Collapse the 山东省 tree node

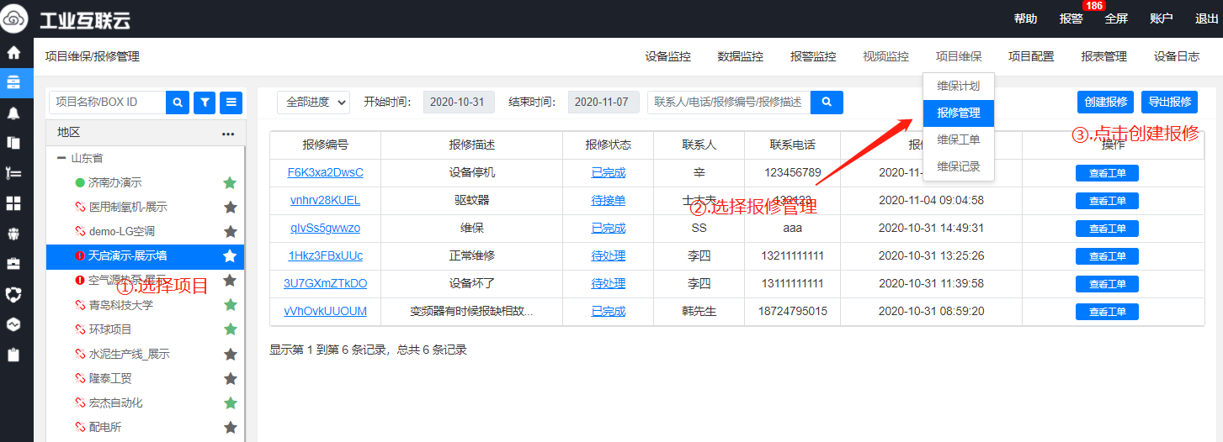61,158
